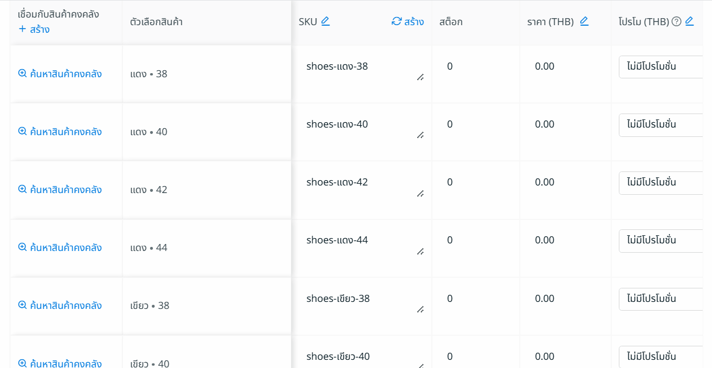This screenshot has width=712, height=368.
Task: Open promotion dropdown for shoes-แดง-38
Action: click(660, 67)
